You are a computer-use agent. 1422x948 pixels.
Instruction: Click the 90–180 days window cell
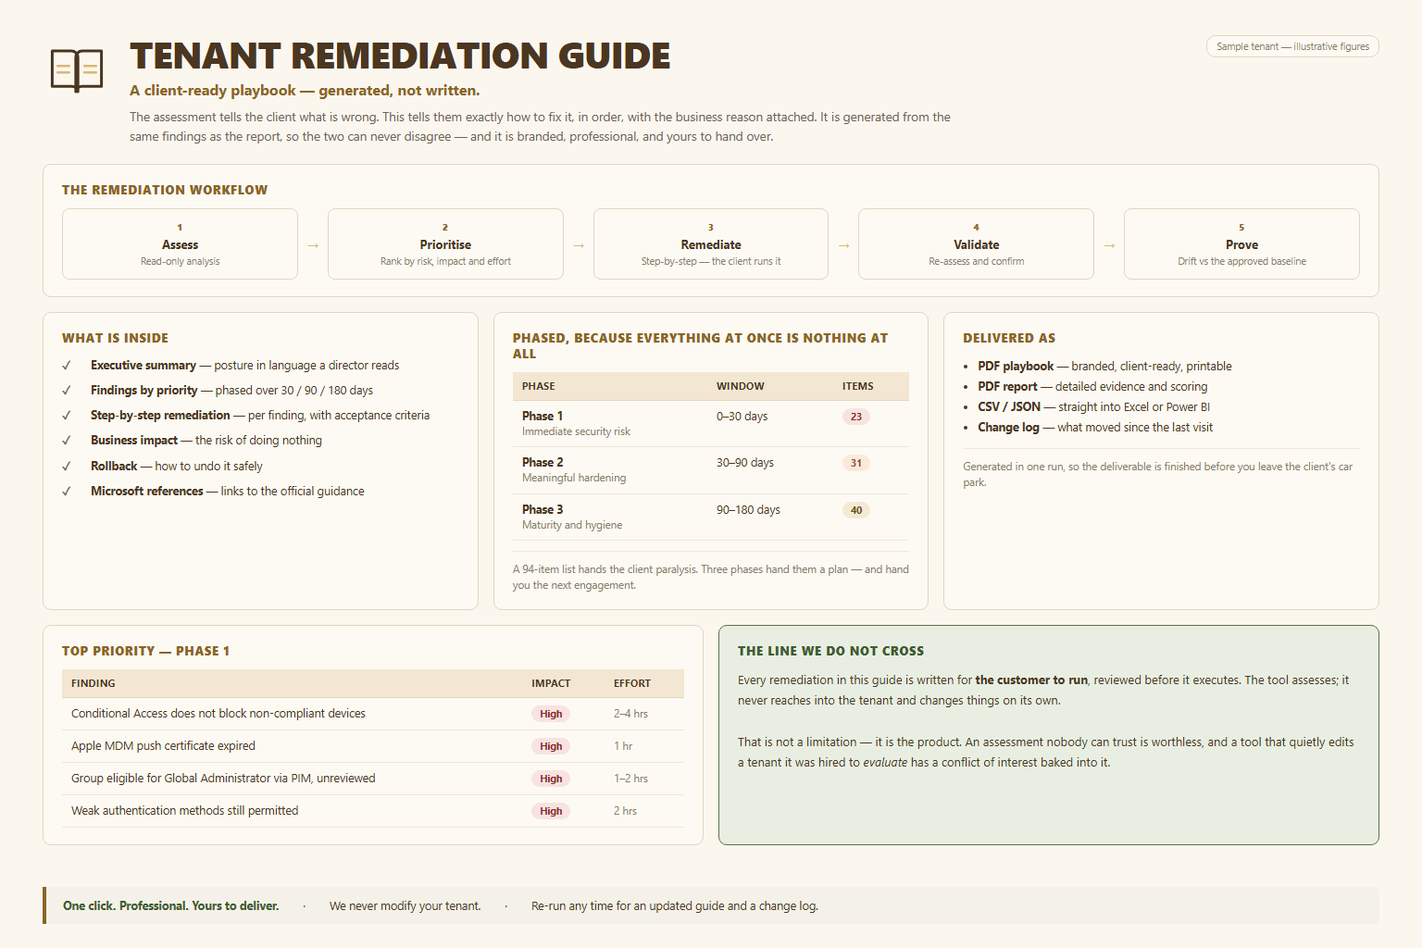tap(748, 510)
